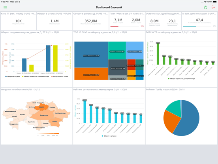Click the first week blue bar in daily chart

[x=24, y=65]
